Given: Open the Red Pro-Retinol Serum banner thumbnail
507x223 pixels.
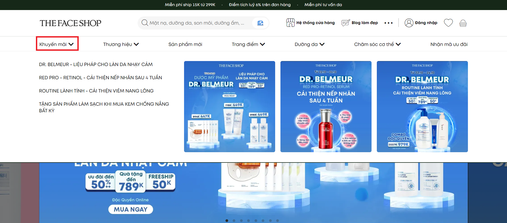Looking at the screenshot, I should 326,106.
